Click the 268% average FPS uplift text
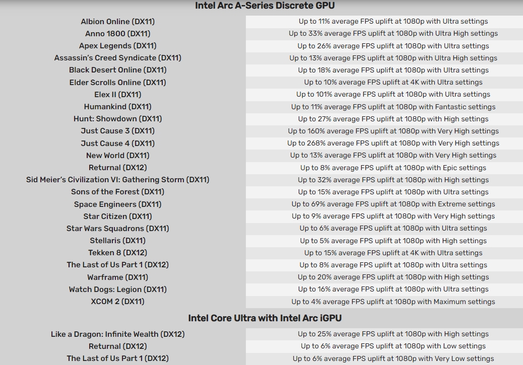This screenshot has height=365, width=523. (x=393, y=143)
